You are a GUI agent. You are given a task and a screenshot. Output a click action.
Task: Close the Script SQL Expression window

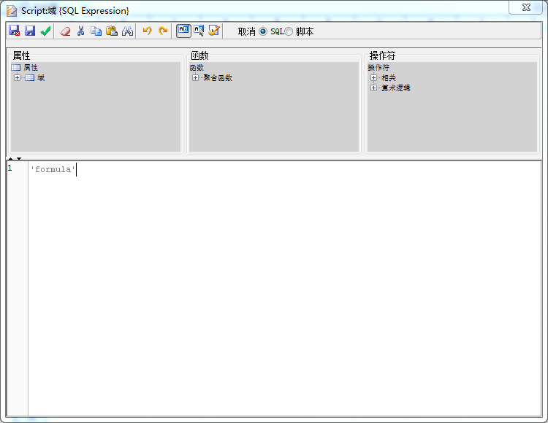coord(525,7)
